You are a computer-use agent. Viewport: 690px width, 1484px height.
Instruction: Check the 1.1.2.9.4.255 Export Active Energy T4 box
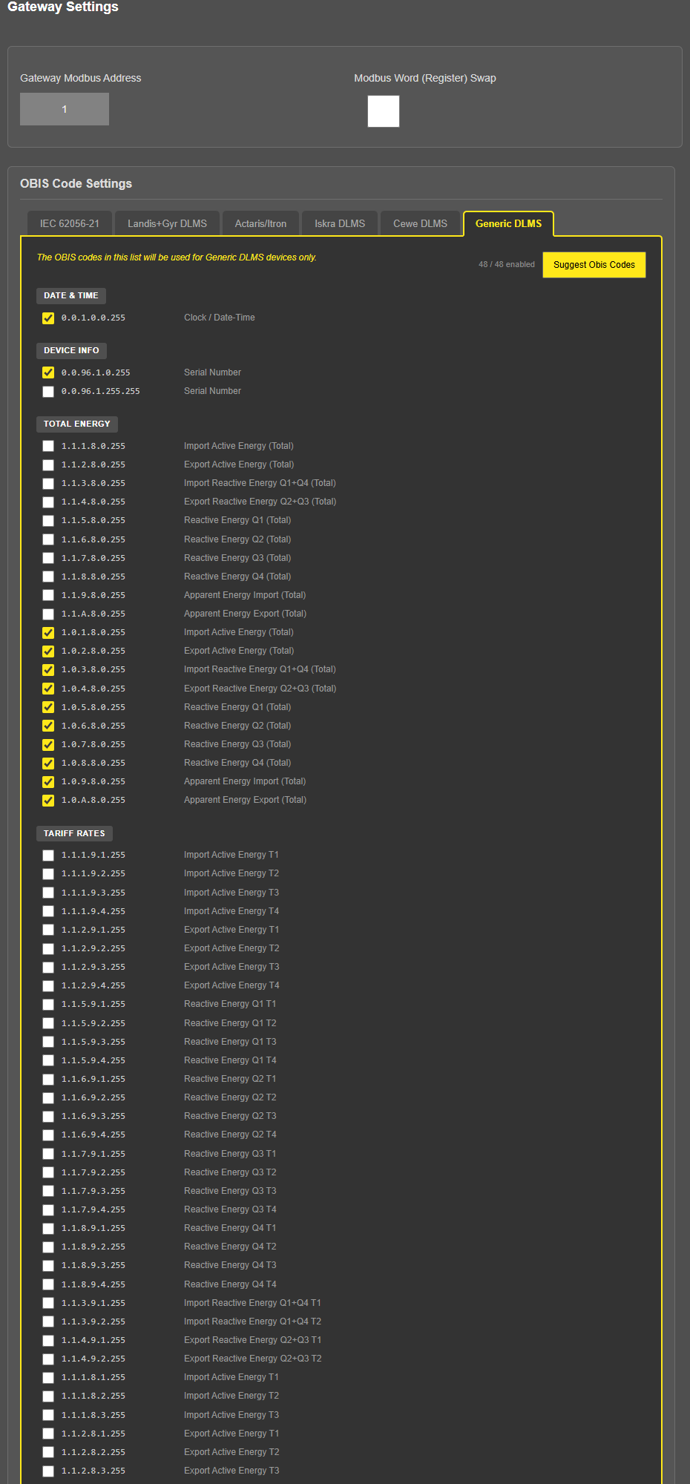click(x=48, y=986)
